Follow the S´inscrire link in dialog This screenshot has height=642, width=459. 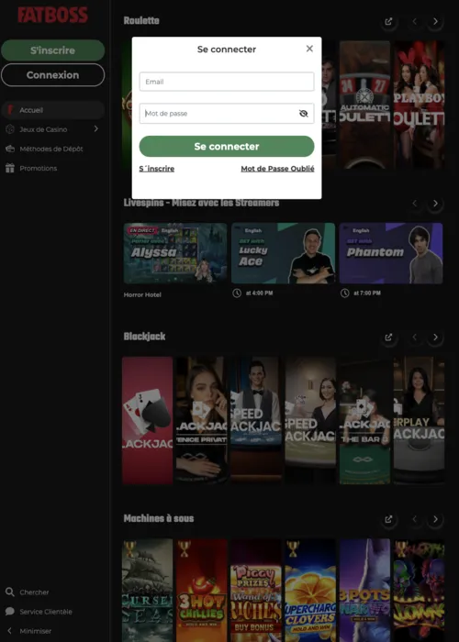coord(157,169)
